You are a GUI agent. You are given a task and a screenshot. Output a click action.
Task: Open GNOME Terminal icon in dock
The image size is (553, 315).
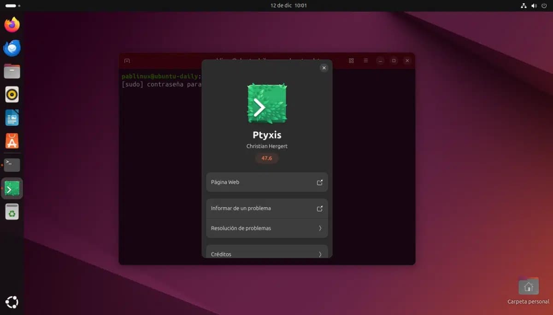(12, 165)
